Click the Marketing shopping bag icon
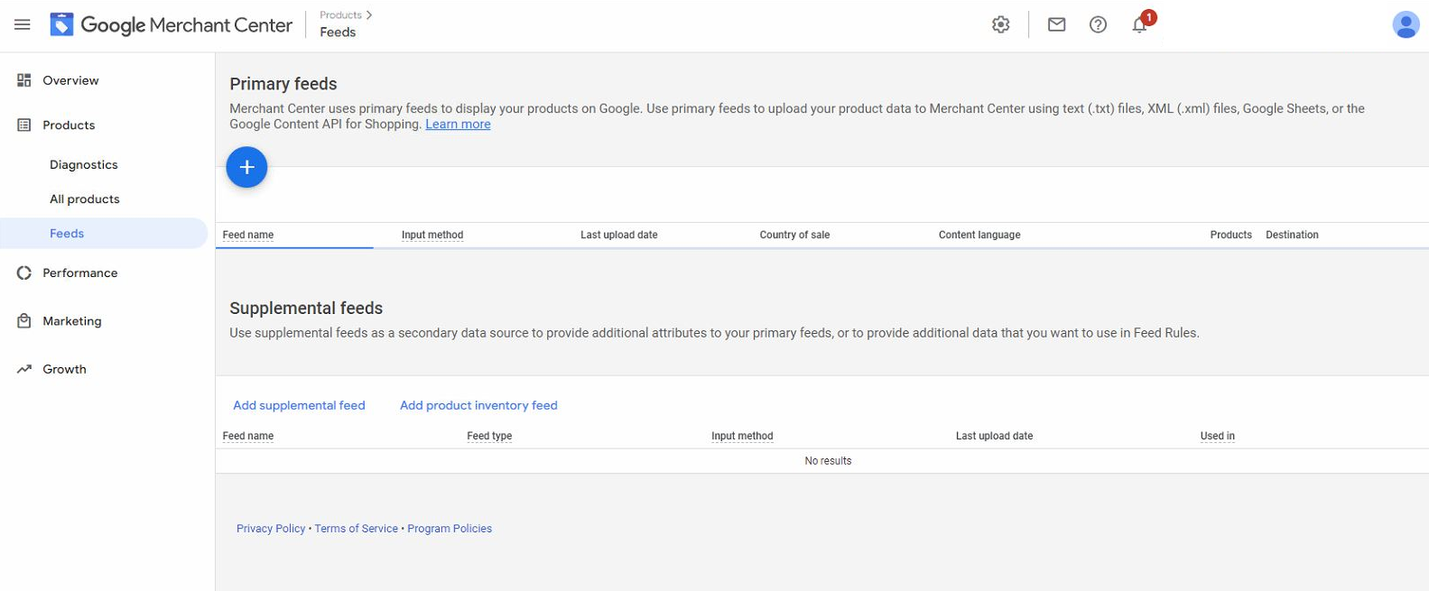1429x591 pixels. (x=24, y=321)
